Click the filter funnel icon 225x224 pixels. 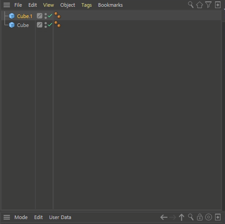coord(208,5)
